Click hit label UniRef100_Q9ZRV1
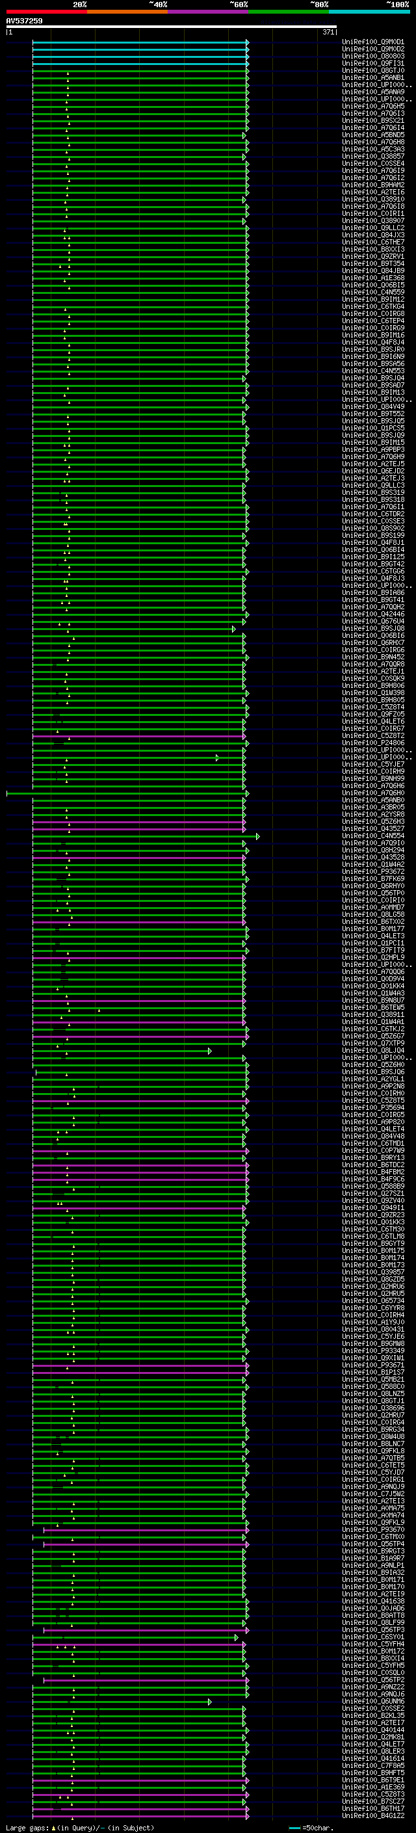This screenshot has width=416, height=1833. pyautogui.click(x=373, y=256)
